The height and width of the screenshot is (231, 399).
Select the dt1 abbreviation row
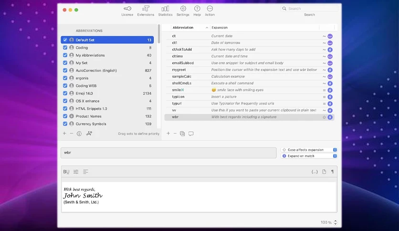[249, 43]
